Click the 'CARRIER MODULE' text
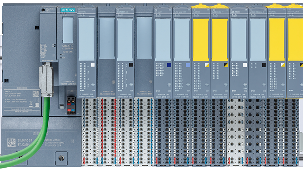This screenshot has height=169, width=303. click(x=53, y=140)
